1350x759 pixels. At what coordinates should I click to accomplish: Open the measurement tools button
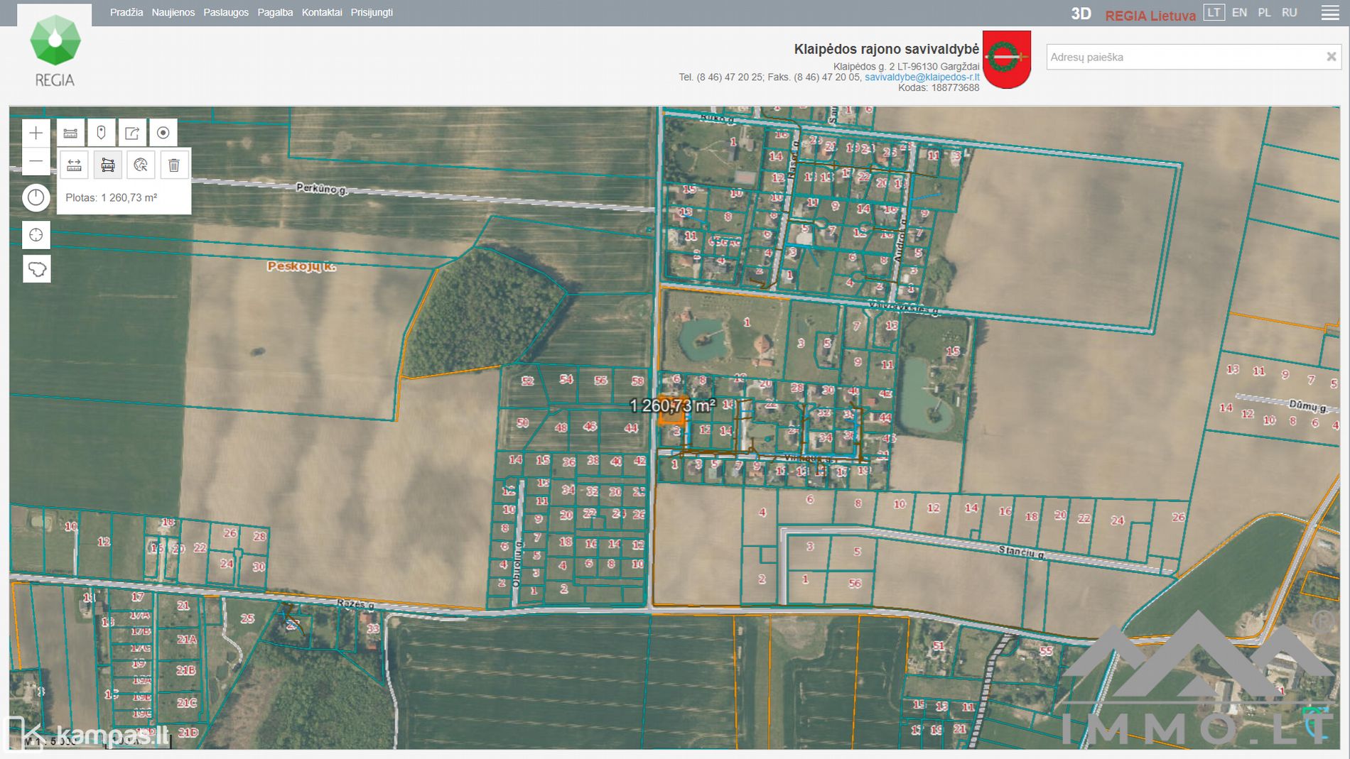coord(70,133)
